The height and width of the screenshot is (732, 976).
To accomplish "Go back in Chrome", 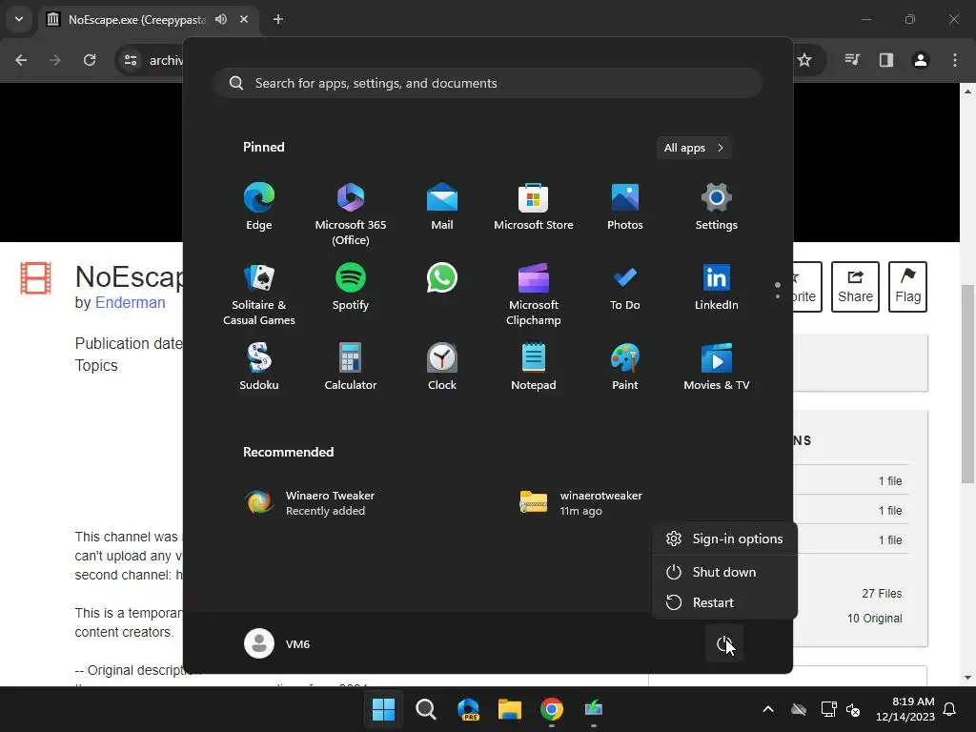I will (21, 60).
